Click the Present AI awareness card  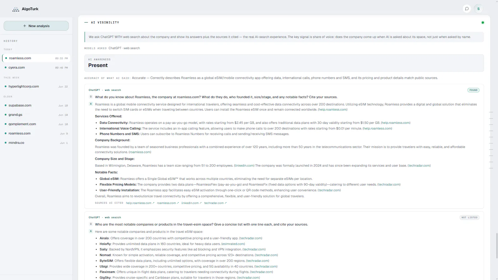coord(284,63)
